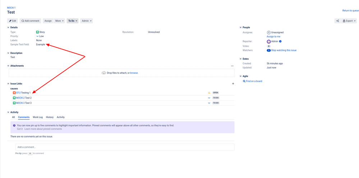Viewport: 359px width, 178px height.
Task: Click the votes count badge
Action: (268, 46)
